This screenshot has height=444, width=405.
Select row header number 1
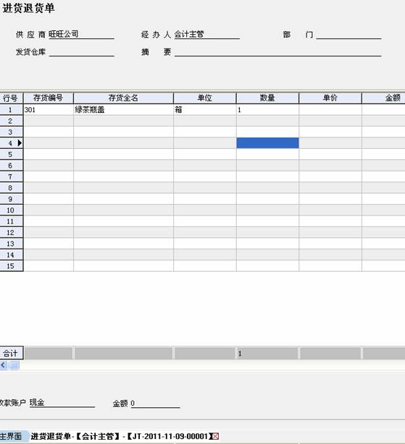tap(12, 110)
